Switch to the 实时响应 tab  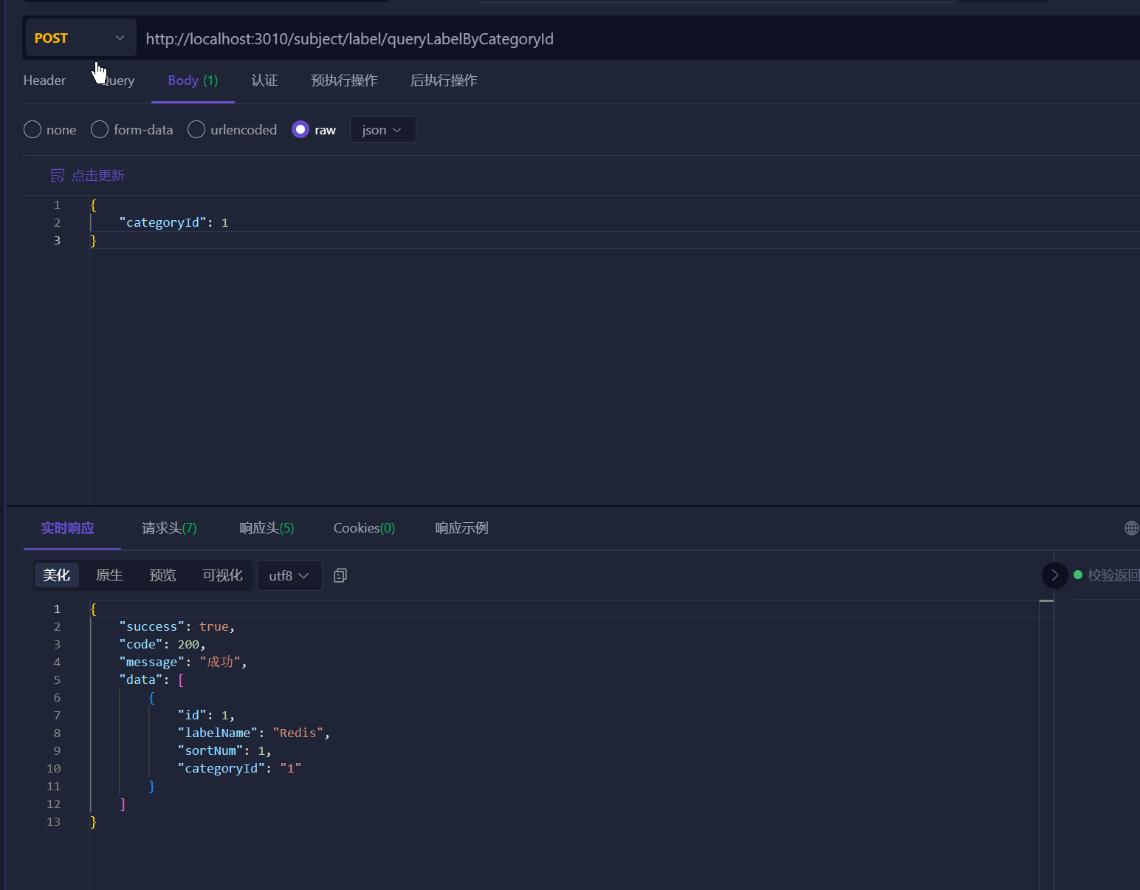[x=67, y=528]
